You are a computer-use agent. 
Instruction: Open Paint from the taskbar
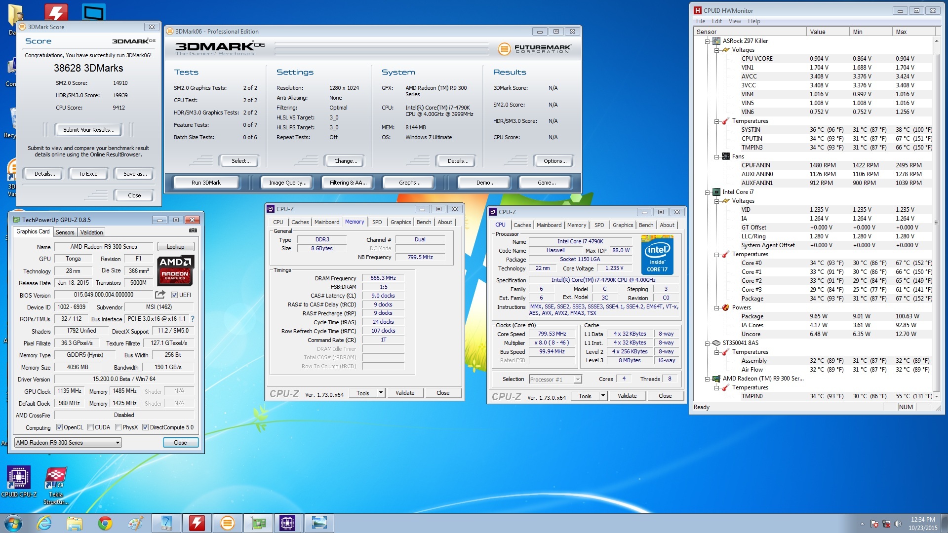pyautogui.click(x=135, y=523)
